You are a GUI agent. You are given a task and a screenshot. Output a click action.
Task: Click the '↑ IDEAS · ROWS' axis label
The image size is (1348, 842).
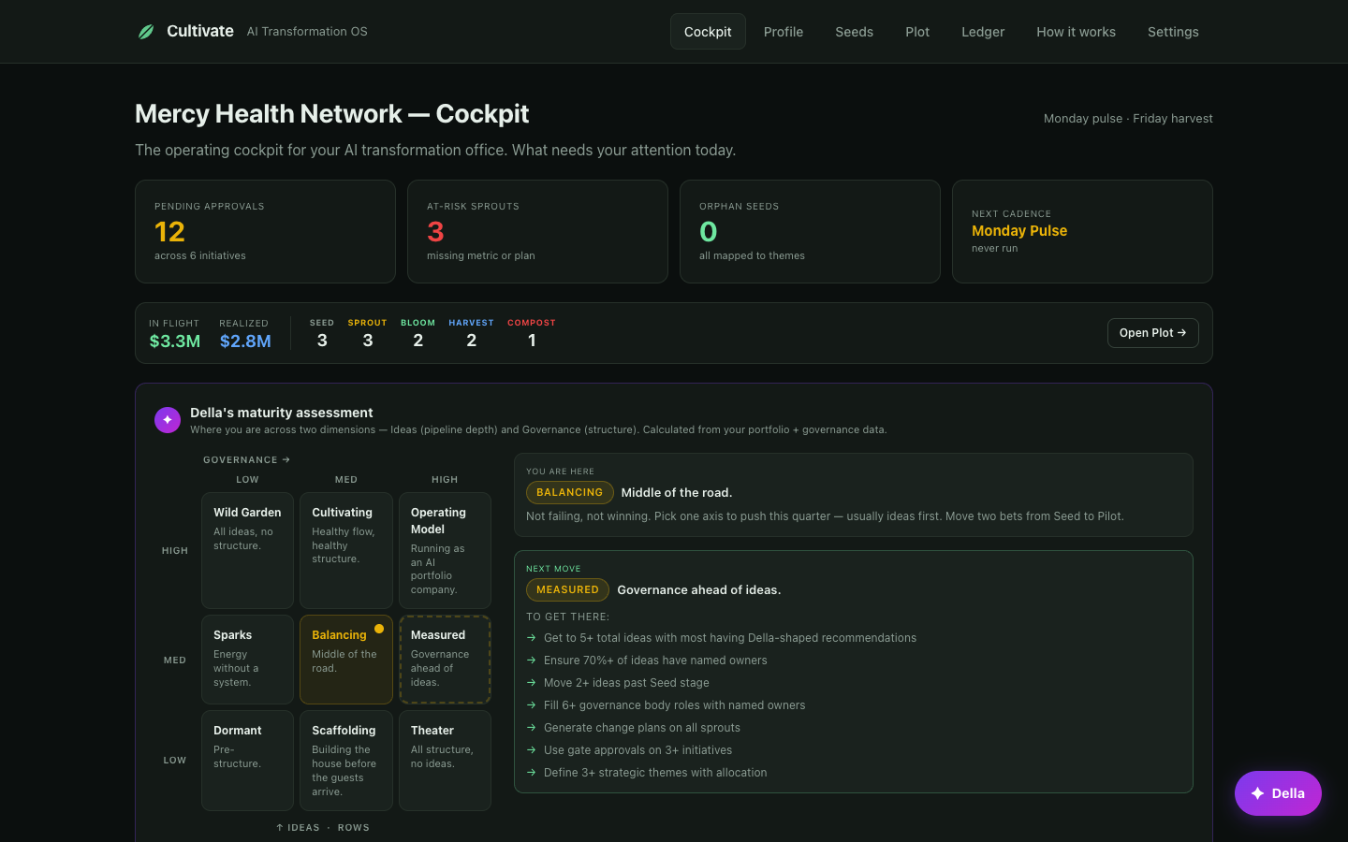323,828
